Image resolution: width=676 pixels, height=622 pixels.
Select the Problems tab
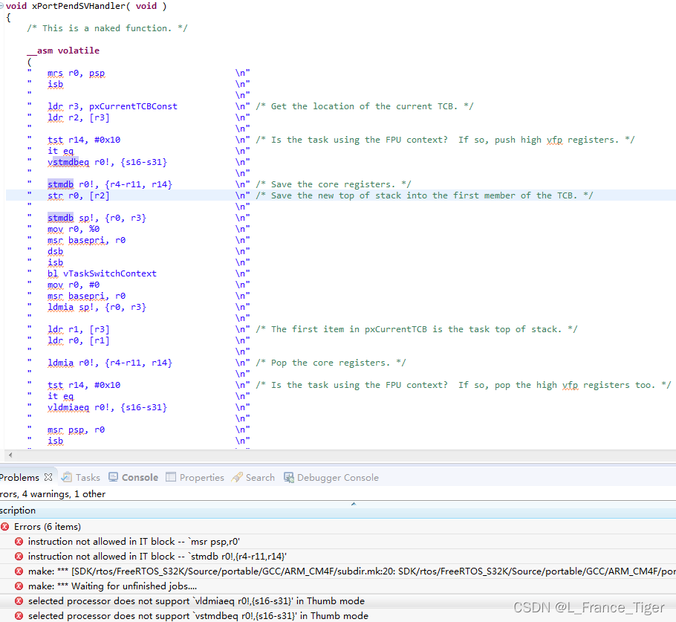coord(19,478)
